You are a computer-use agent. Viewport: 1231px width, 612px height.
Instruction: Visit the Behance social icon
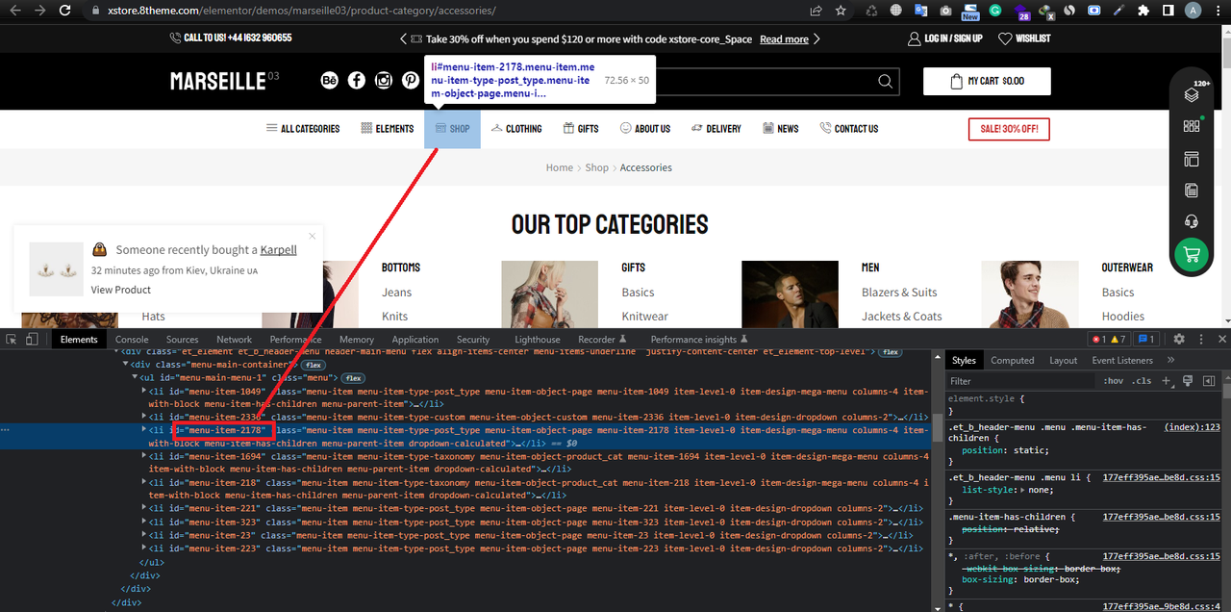(x=330, y=81)
